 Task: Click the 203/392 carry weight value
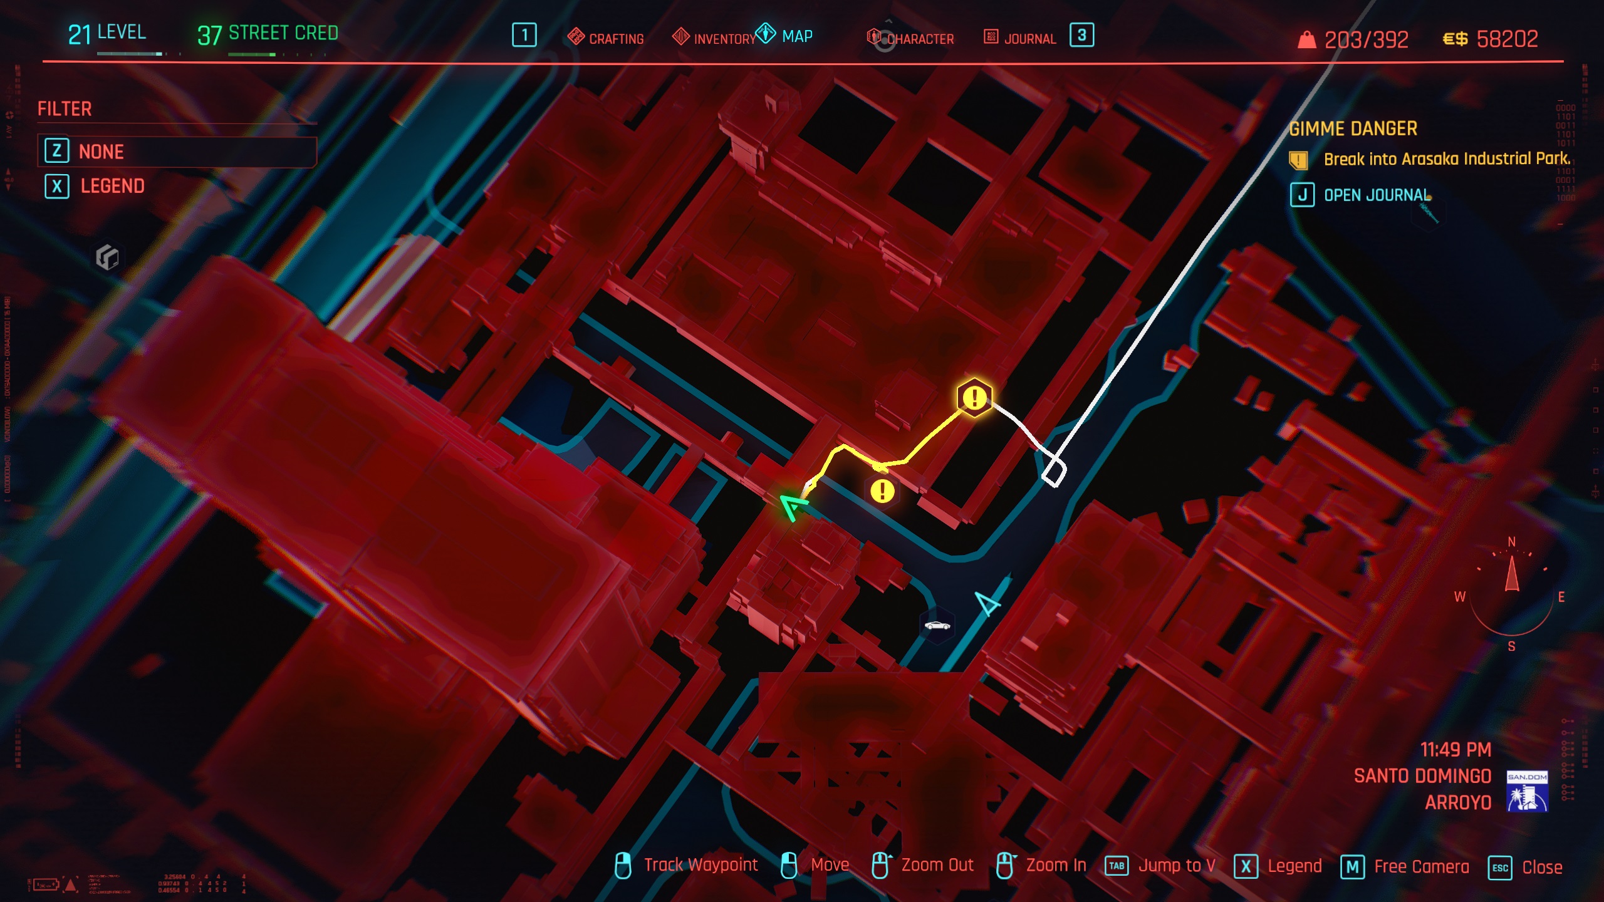1366,40
